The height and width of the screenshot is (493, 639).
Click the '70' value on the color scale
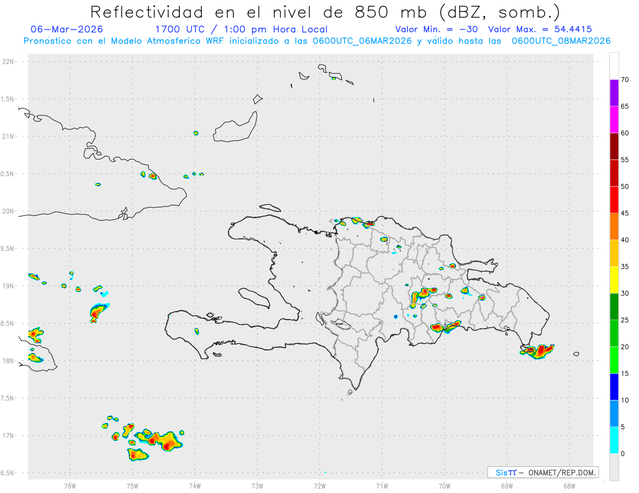pos(625,80)
